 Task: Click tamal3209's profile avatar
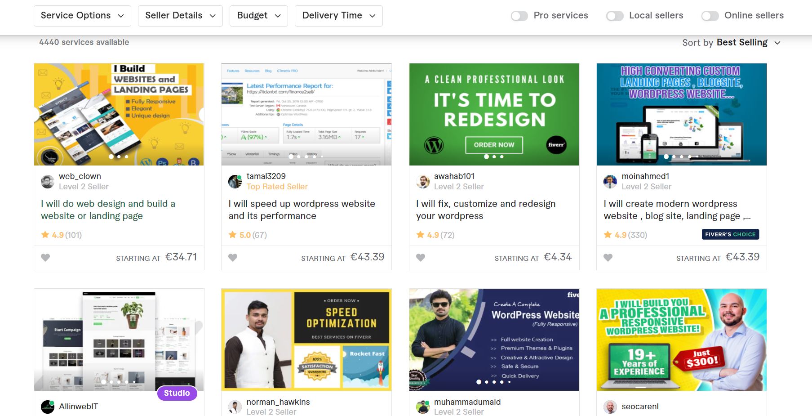click(x=235, y=182)
